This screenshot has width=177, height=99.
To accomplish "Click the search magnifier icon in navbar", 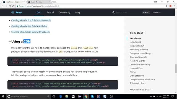I will point(113,12).
